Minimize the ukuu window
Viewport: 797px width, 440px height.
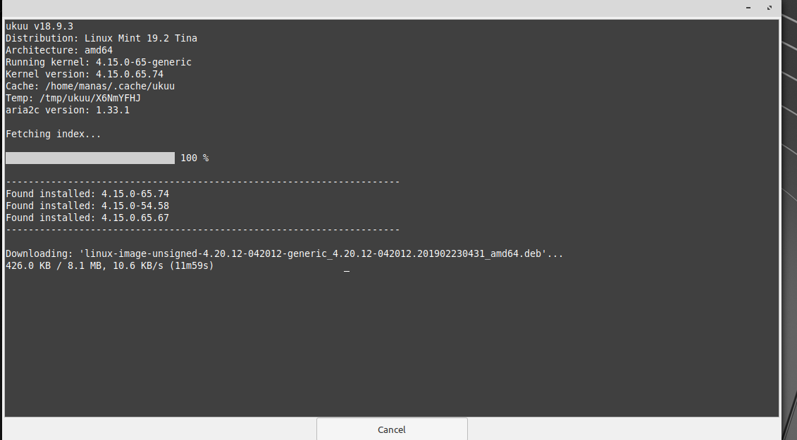tap(747, 8)
